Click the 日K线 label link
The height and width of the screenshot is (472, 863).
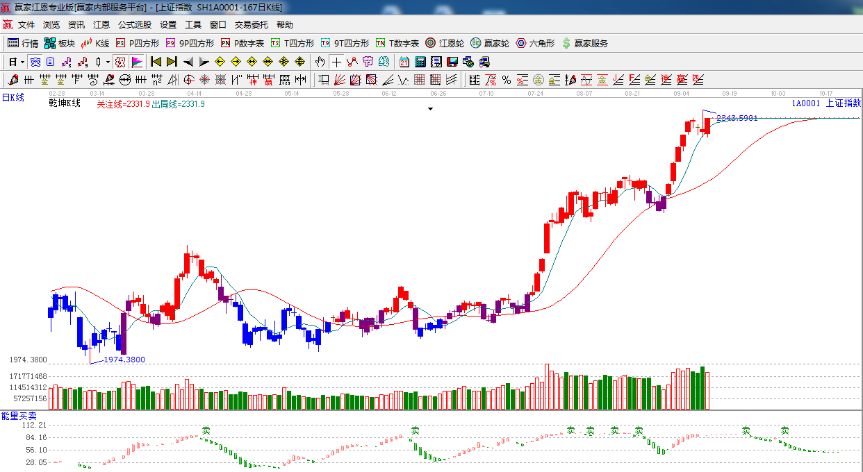pyautogui.click(x=13, y=98)
